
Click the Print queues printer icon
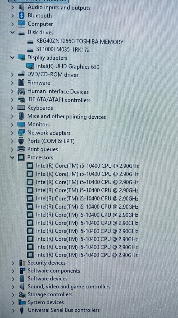point(21,149)
